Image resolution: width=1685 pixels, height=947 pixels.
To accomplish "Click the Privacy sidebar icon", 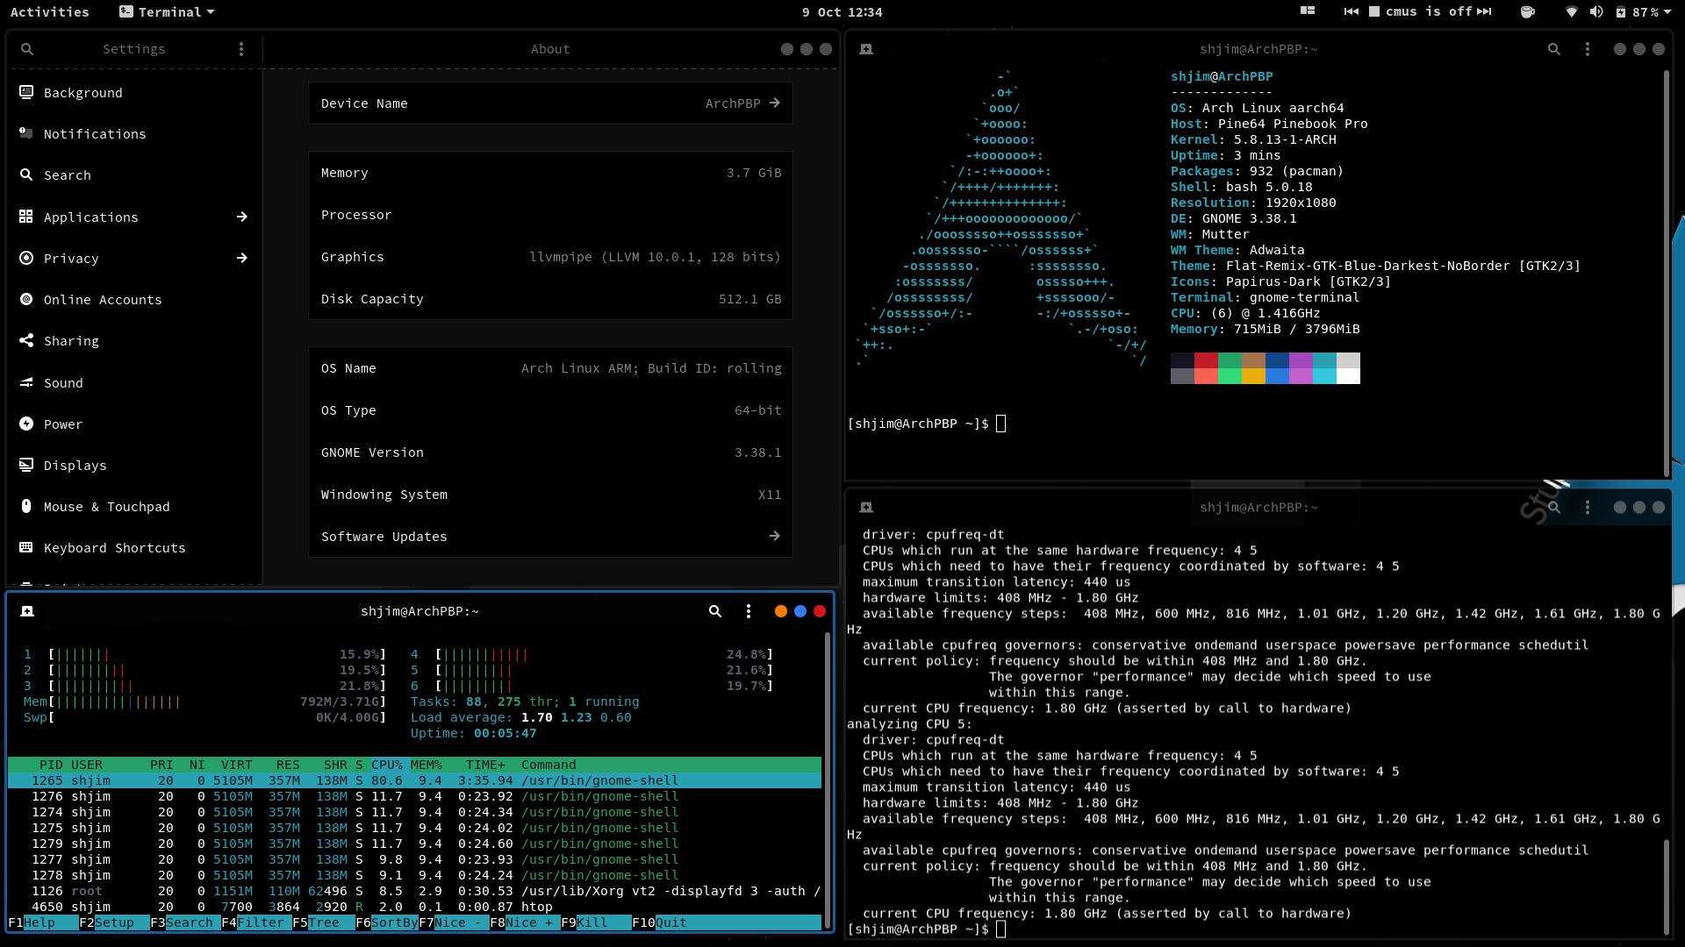I will pyautogui.click(x=26, y=258).
